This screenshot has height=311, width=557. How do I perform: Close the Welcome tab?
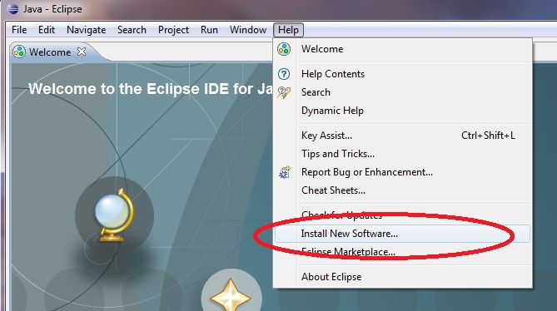point(82,52)
